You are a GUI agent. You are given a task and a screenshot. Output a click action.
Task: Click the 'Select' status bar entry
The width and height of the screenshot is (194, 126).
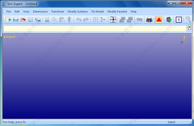[171, 122]
